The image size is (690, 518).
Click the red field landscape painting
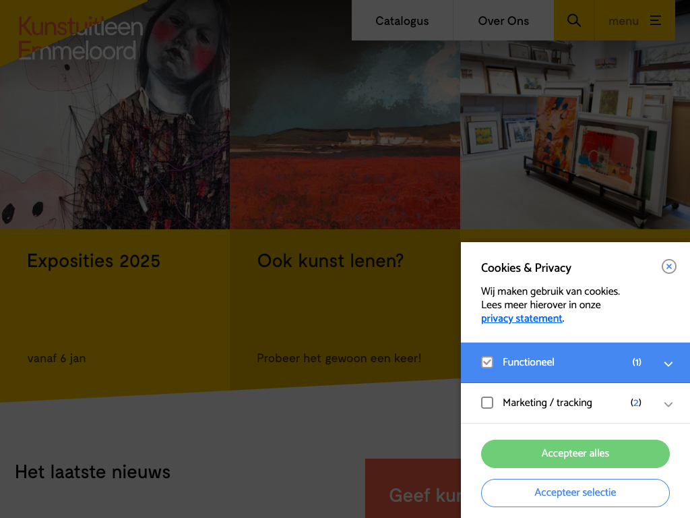[345, 132]
